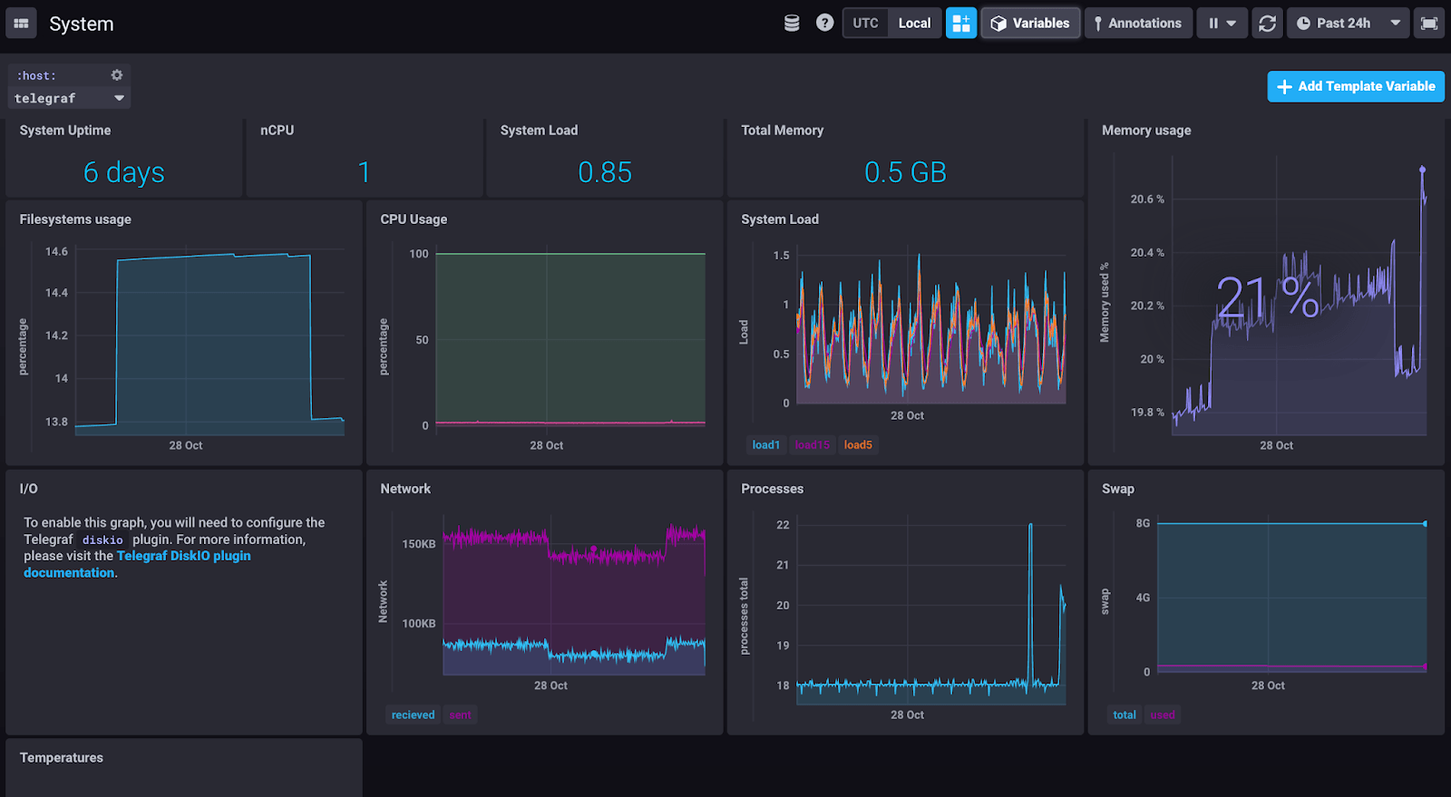The width and height of the screenshot is (1451, 797).
Task: Open the auto-refresh pause interval dropdown
Action: click(x=1222, y=24)
